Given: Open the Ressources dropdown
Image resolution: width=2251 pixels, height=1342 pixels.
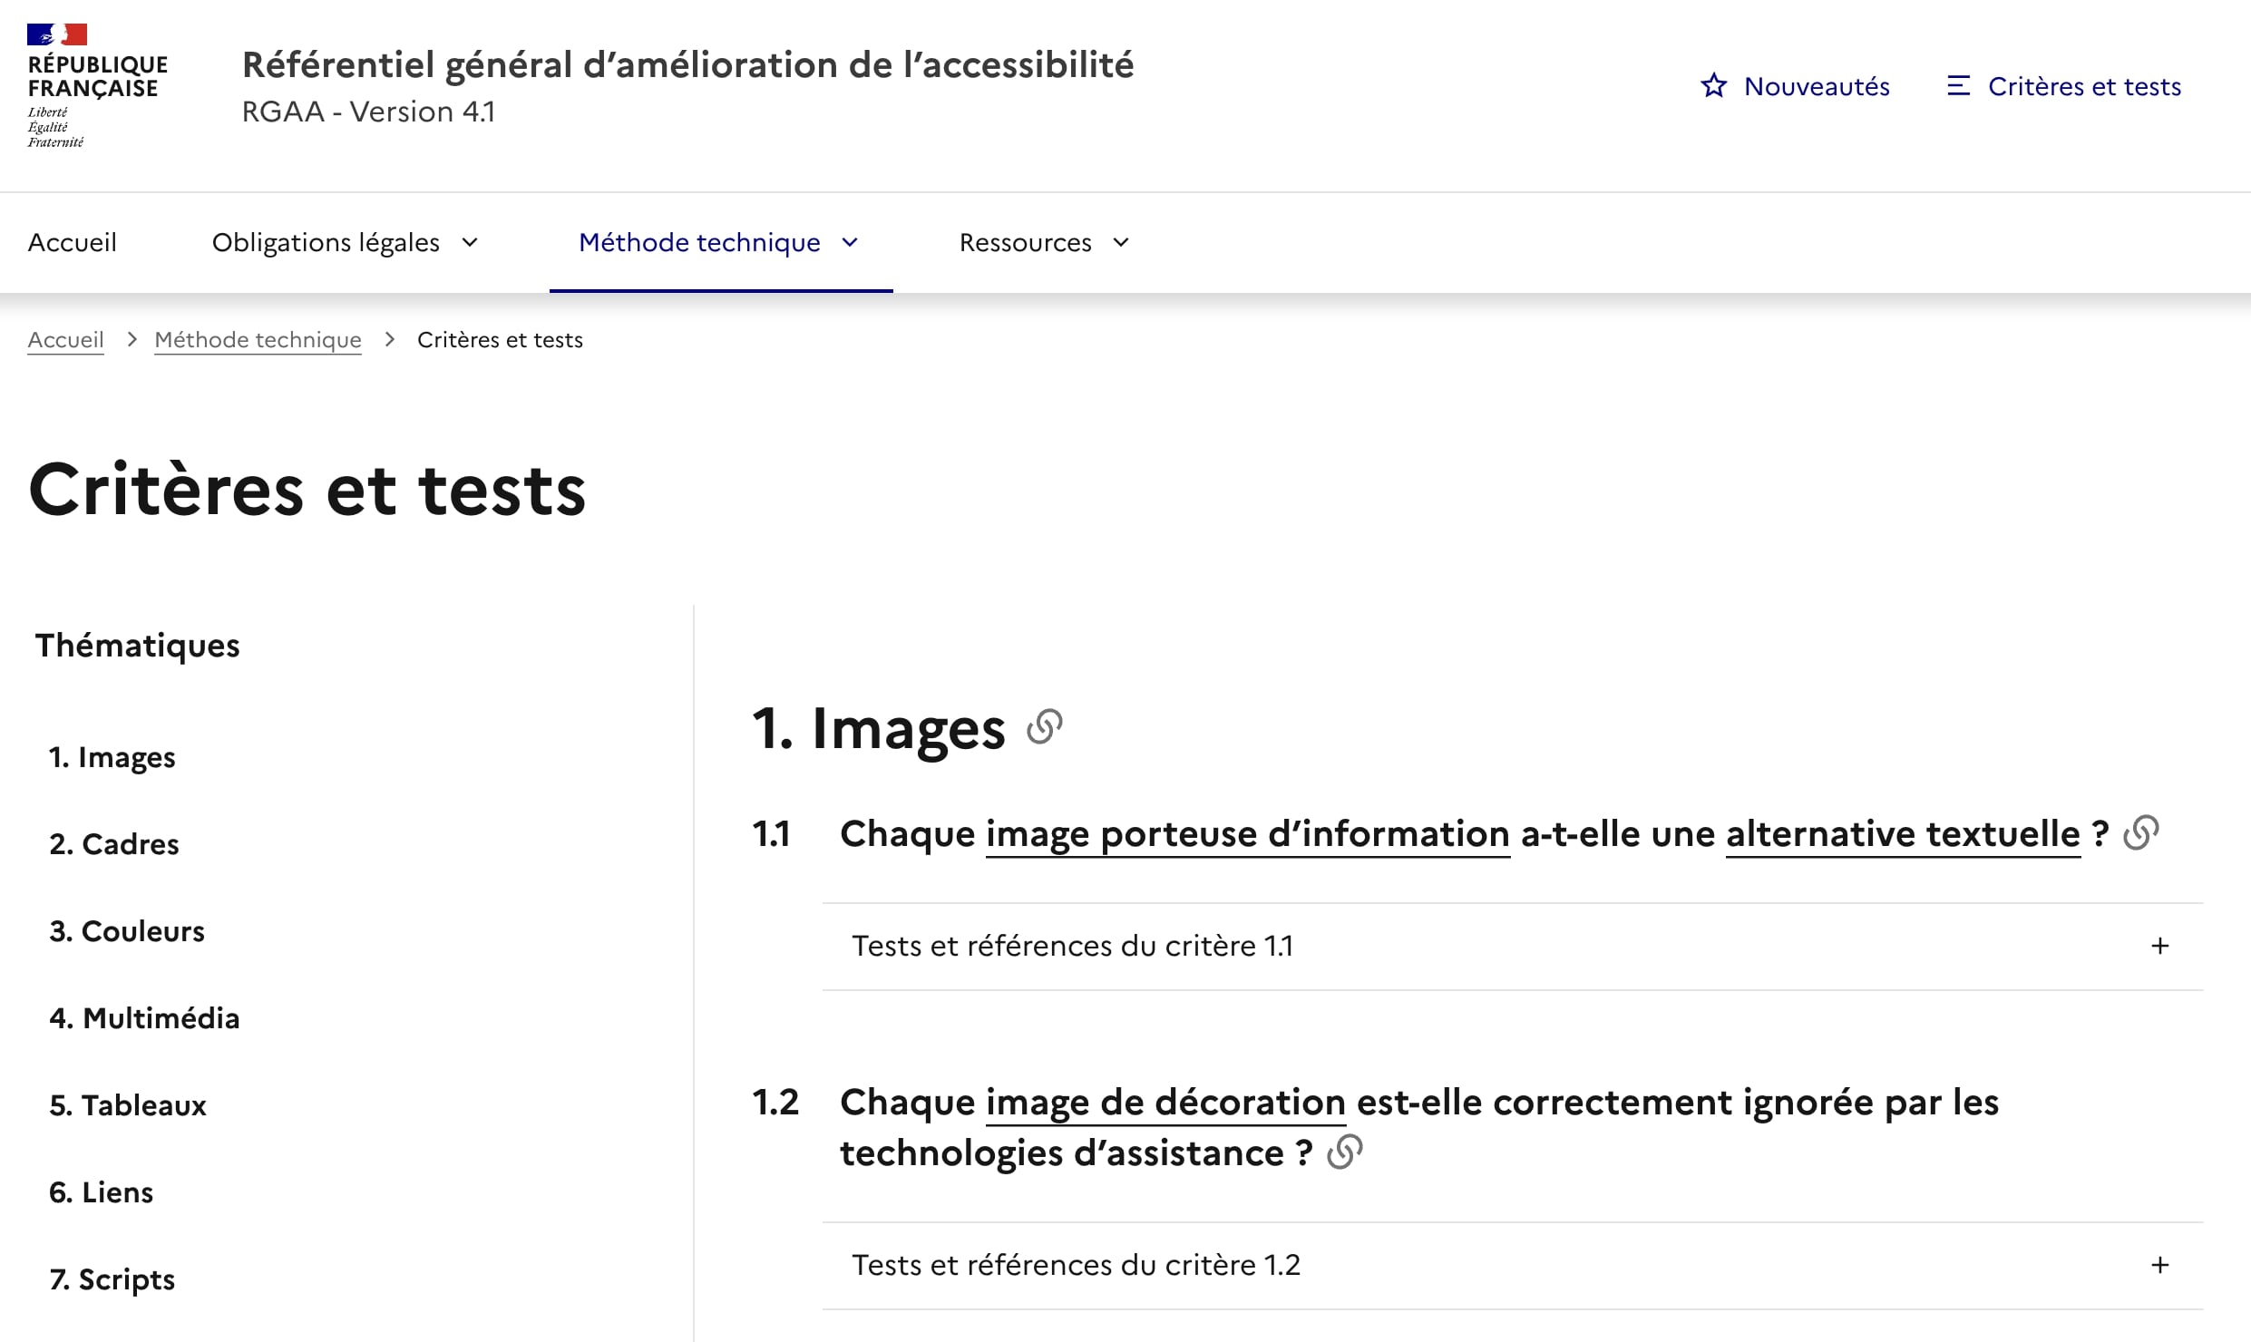Looking at the screenshot, I should click(1043, 242).
